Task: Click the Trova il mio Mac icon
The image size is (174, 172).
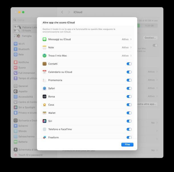Action: coord(44,56)
